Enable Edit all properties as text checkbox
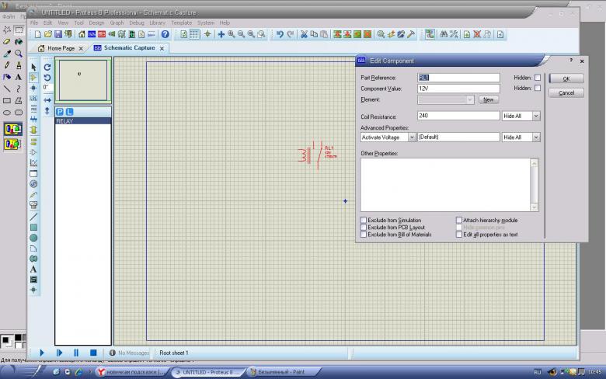Viewport: 606px width, 379px height. click(x=458, y=235)
